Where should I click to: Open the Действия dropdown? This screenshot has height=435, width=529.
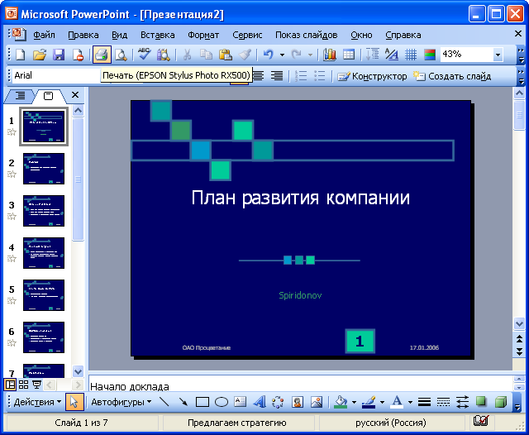pos(37,403)
